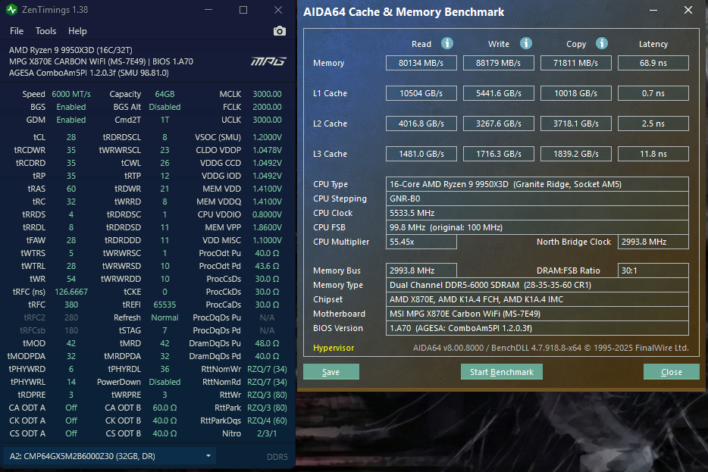708x472 pixels.
Task: Click DRAM:FSB Ratio field 30:1
Action: tap(653, 270)
